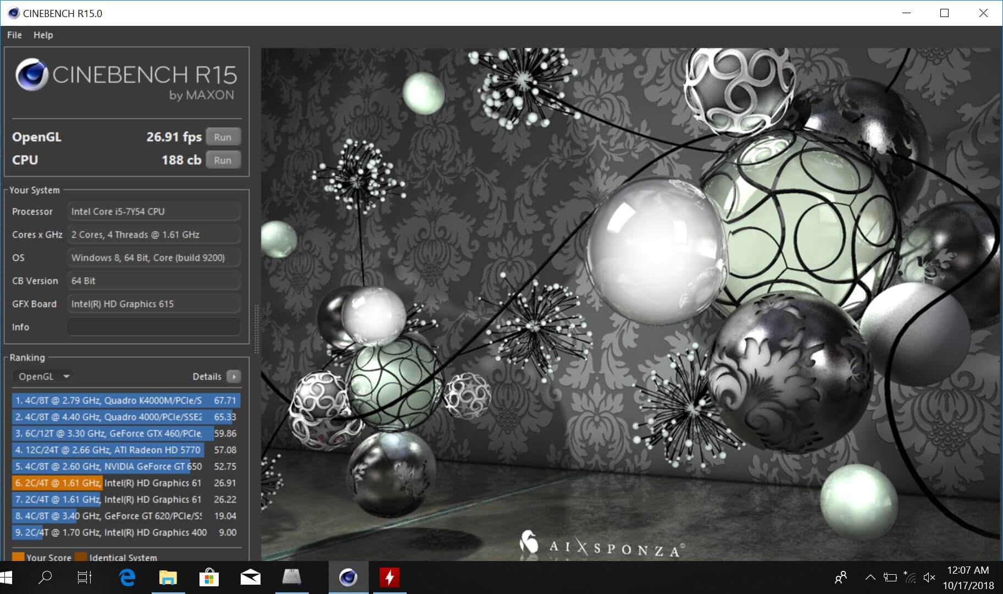Open the Mail app from taskbar

[250, 577]
